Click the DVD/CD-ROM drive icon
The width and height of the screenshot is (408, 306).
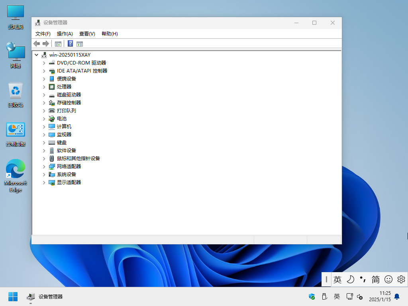[x=52, y=63]
